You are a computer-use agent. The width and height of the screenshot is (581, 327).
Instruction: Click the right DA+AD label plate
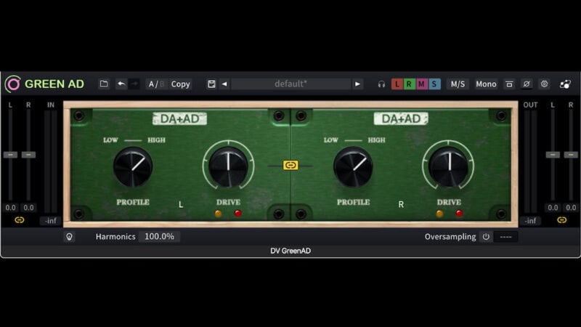[x=401, y=118]
